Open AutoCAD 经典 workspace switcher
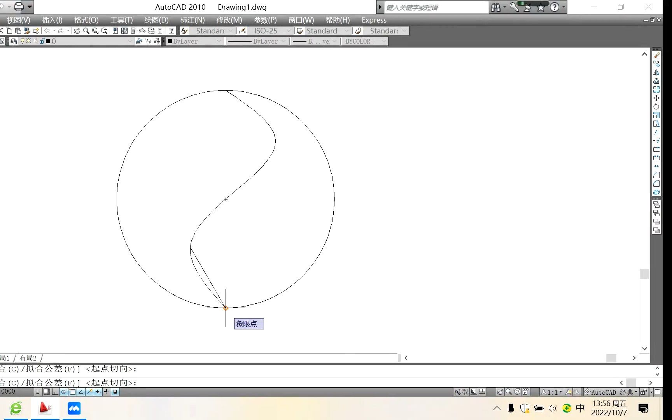 click(611, 392)
